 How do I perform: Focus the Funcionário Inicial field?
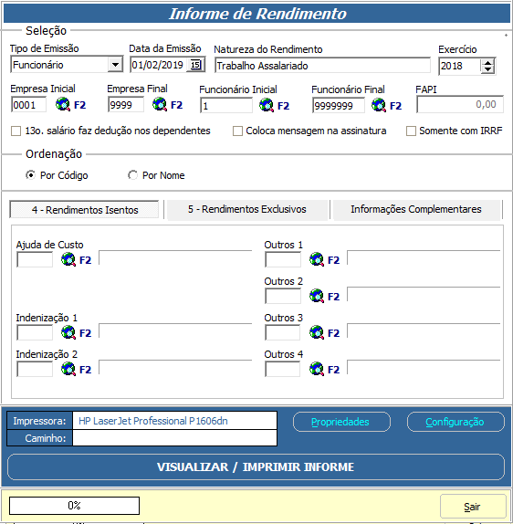[x=226, y=106]
